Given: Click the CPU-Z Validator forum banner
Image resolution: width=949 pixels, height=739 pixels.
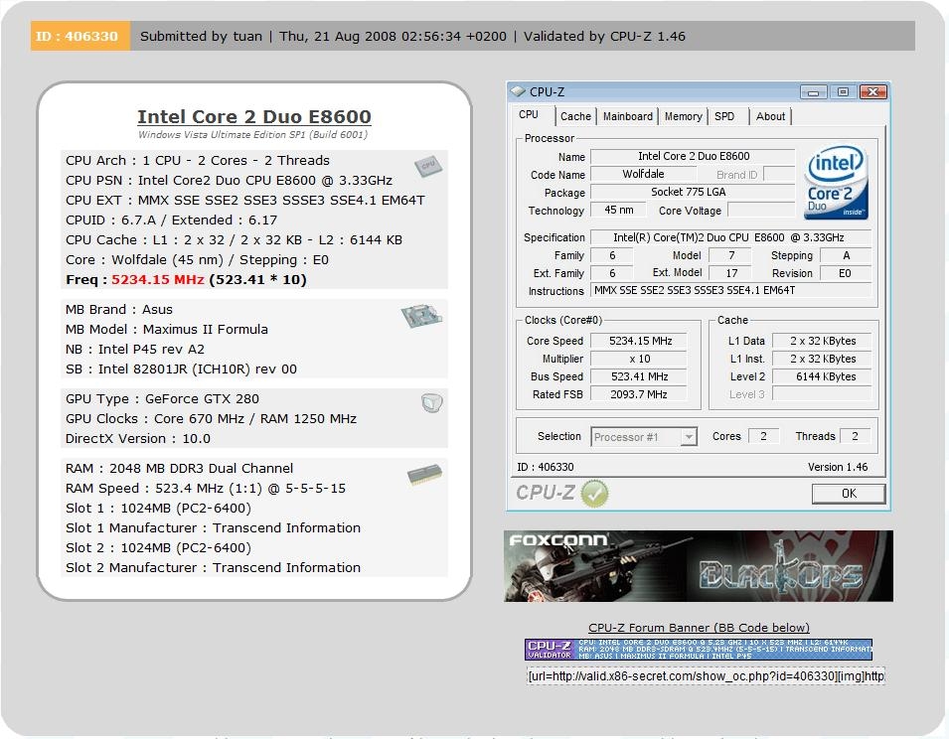Looking at the screenshot, I should pos(698,650).
